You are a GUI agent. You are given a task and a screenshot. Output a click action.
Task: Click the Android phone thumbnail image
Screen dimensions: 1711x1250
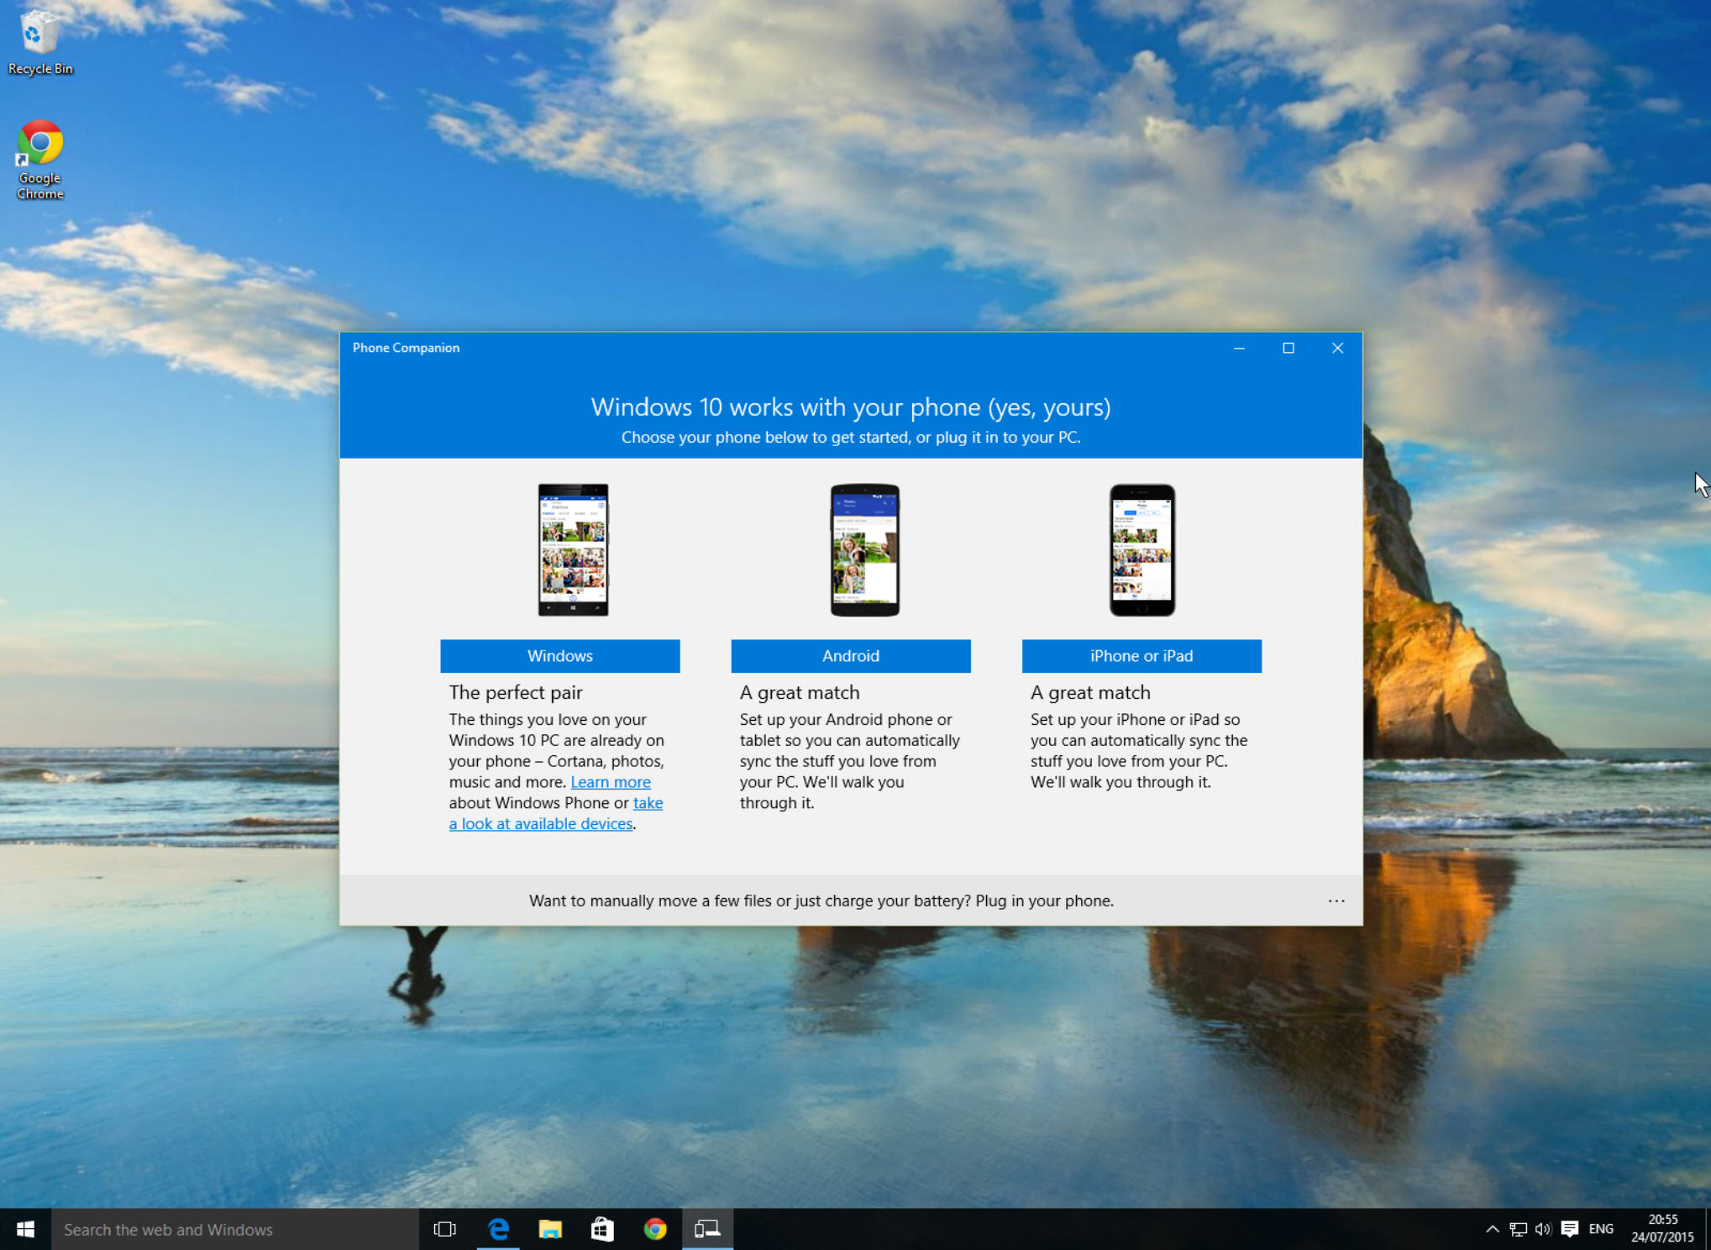click(x=850, y=549)
